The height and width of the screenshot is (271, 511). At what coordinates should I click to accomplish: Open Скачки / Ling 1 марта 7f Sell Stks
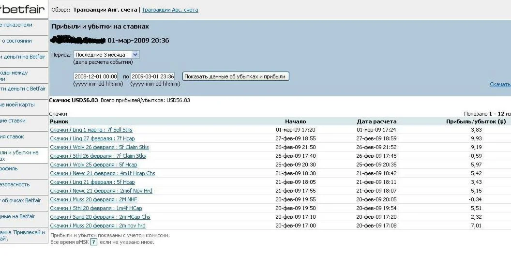[x=91, y=130]
